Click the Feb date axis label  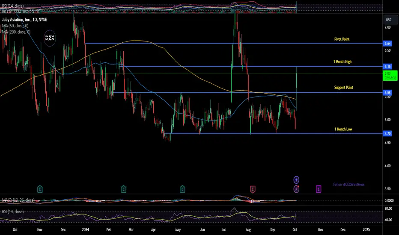(109, 230)
